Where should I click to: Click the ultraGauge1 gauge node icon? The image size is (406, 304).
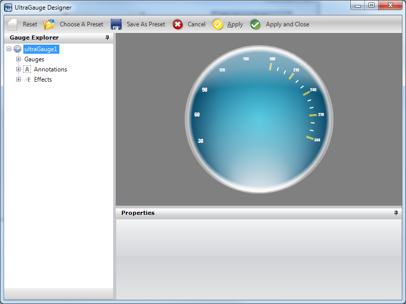[x=18, y=49]
